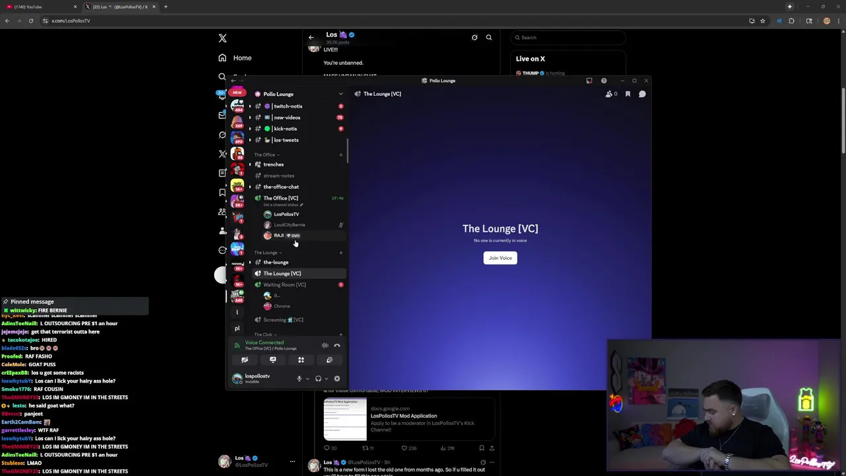Toggle Discord headphones deafen
The image size is (846, 476).
(x=318, y=379)
